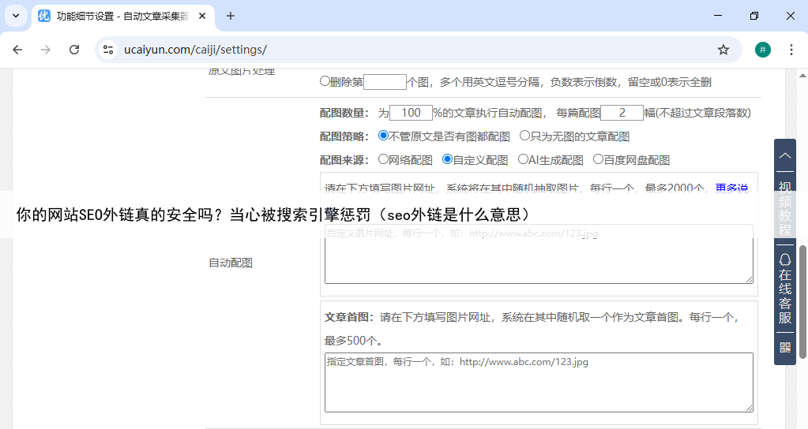The width and height of the screenshot is (808, 429).
Task: Select the 网络配图 radio option
Action: [x=383, y=159]
